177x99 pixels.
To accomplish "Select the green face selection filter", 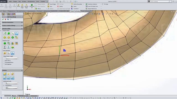I will point(9,34).
